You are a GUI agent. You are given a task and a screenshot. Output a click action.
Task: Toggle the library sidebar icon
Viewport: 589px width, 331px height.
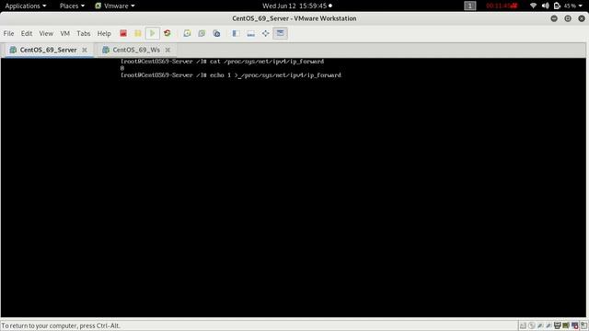[x=236, y=33]
